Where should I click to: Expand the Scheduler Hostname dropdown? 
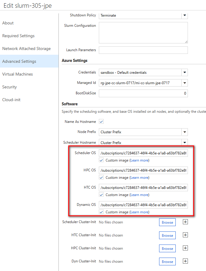coord(184,142)
